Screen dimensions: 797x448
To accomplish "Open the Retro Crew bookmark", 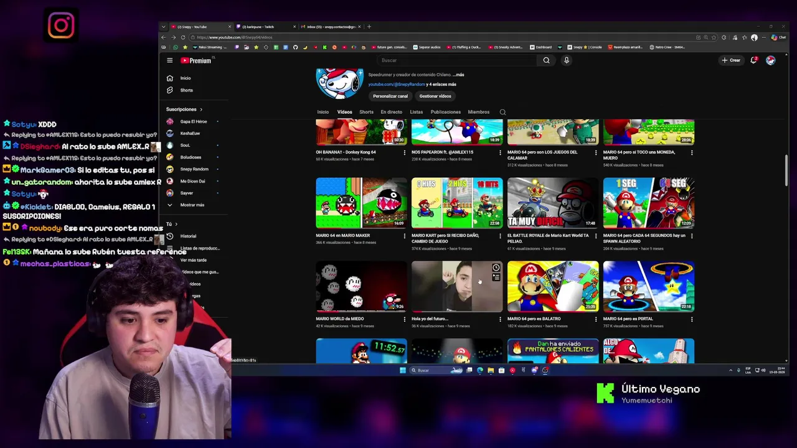I will pos(667,47).
